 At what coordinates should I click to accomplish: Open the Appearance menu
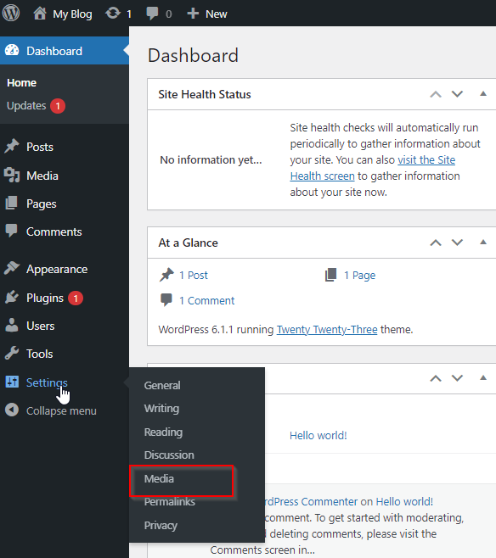(57, 270)
